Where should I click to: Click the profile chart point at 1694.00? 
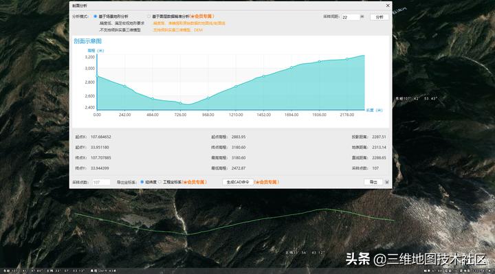[291, 67]
